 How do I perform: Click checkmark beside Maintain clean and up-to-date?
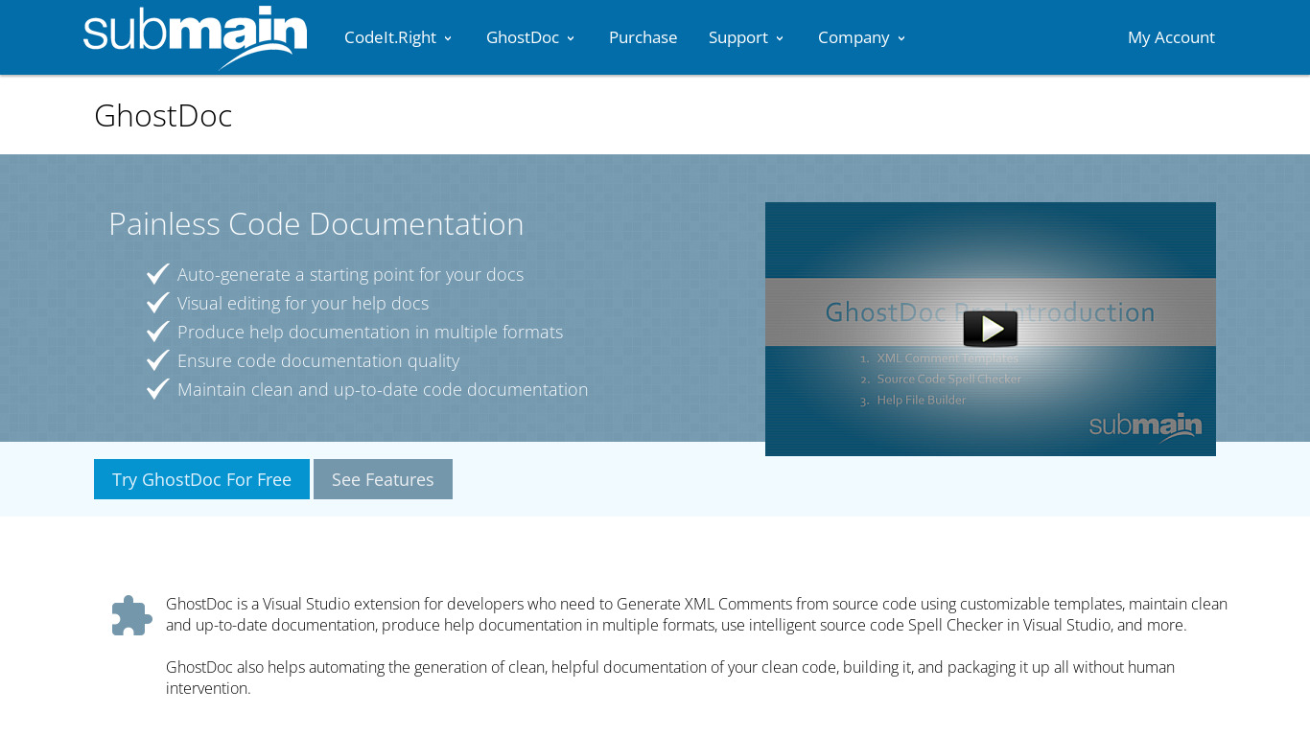158,389
